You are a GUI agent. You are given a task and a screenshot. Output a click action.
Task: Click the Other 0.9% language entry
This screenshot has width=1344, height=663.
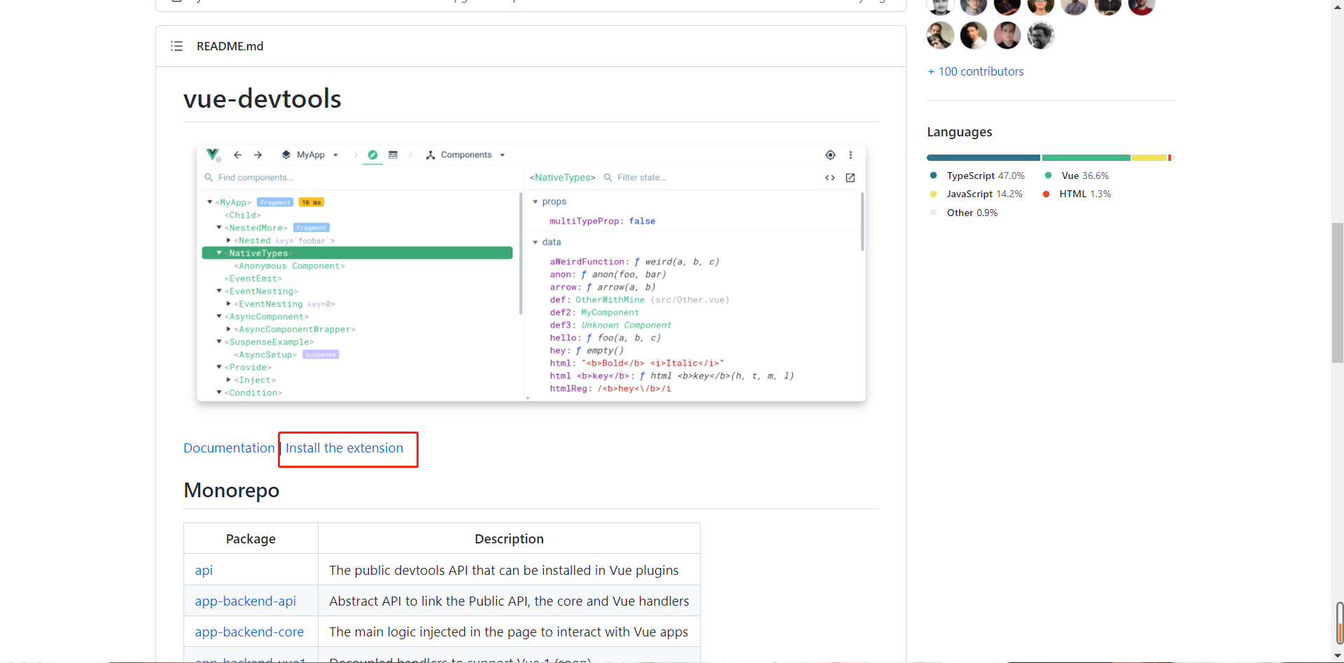(x=965, y=213)
